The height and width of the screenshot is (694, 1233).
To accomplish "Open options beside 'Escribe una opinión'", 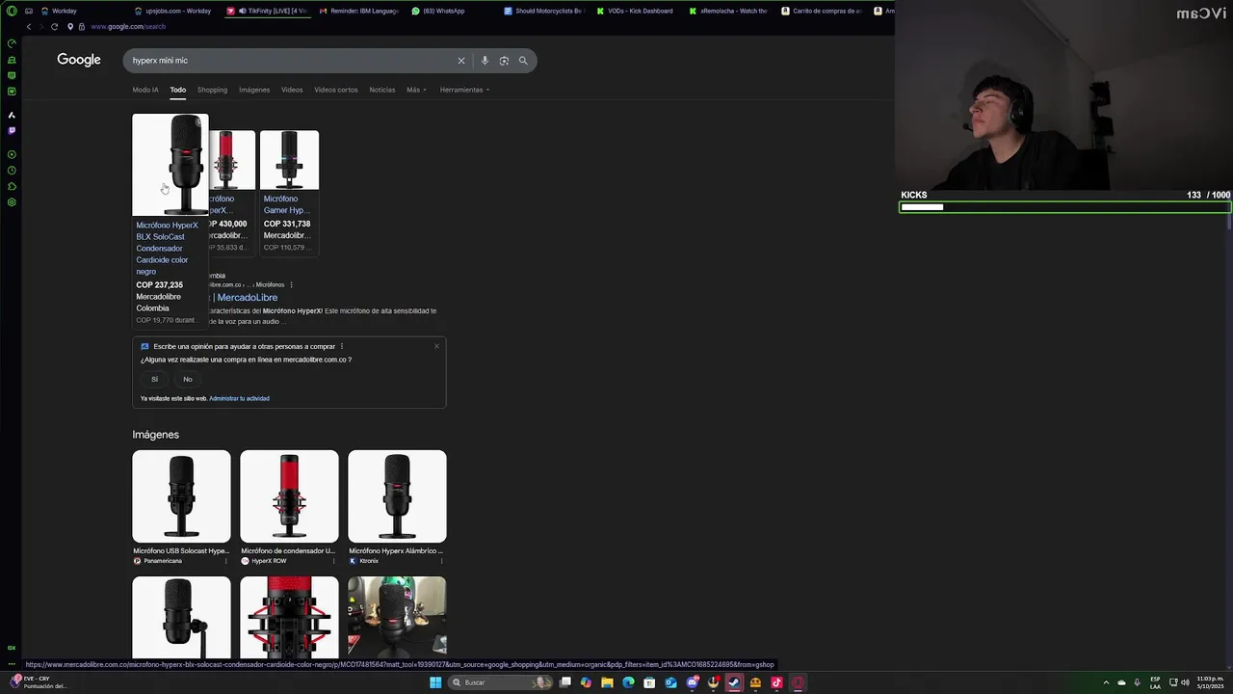I will click(x=341, y=346).
